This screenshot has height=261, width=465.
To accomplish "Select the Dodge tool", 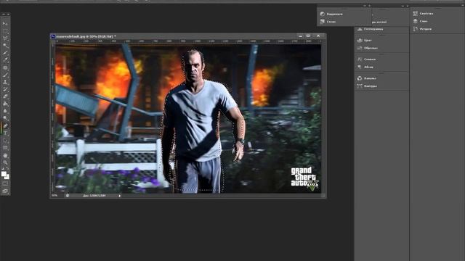I will click(x=5, y=118).
